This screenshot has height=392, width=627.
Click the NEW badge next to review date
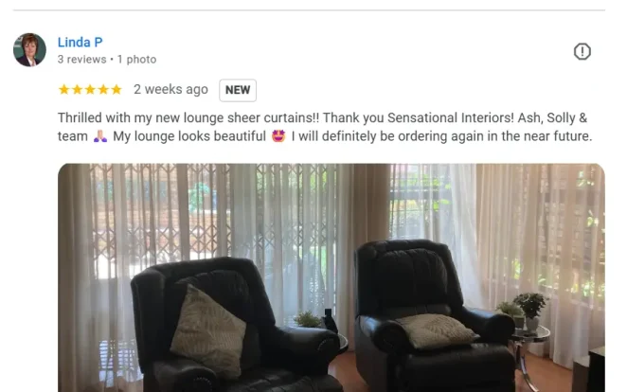tap(238, 90)
